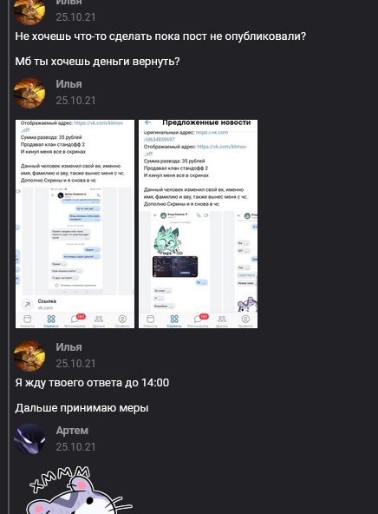
Task: Click sender name Илья above screenshots
Action: [68, 84]
